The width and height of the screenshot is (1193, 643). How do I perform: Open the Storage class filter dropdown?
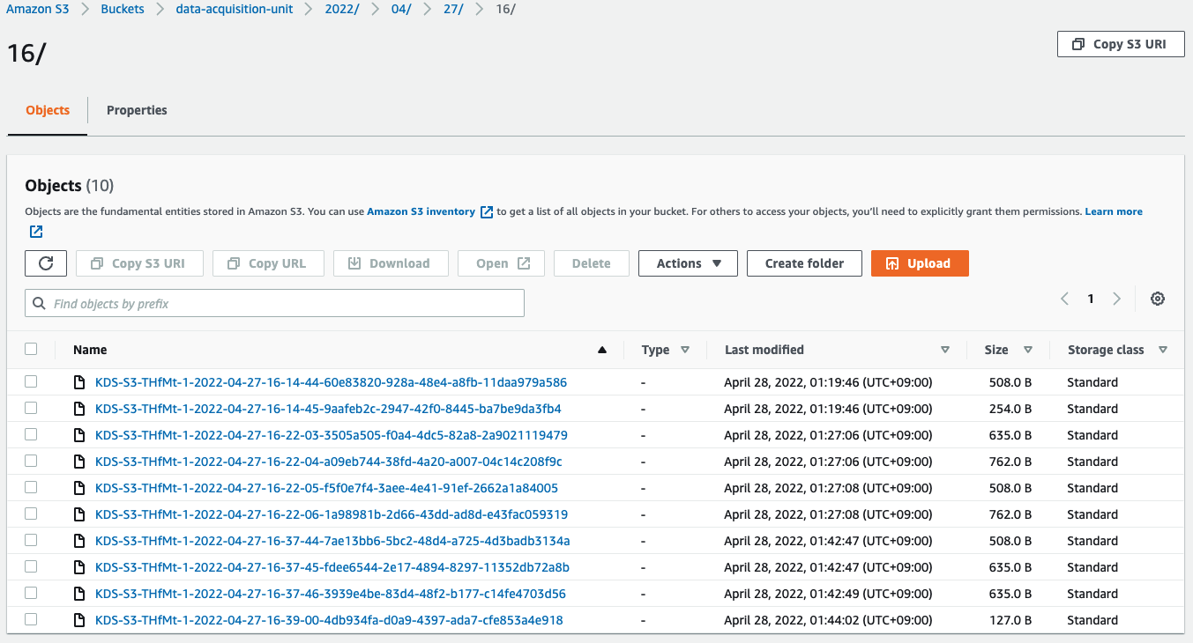1163,350
